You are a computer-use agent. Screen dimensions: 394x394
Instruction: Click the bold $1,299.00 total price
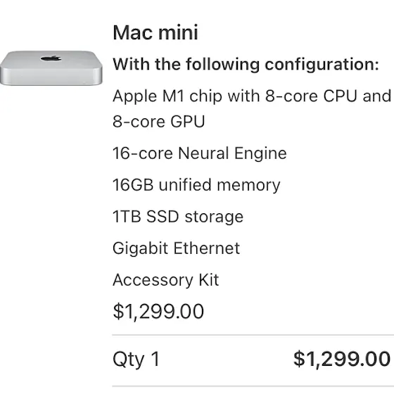(x=342, y=359)
